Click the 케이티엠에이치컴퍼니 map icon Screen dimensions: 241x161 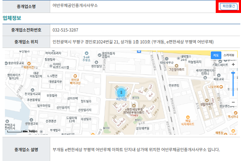coord(205,78)
